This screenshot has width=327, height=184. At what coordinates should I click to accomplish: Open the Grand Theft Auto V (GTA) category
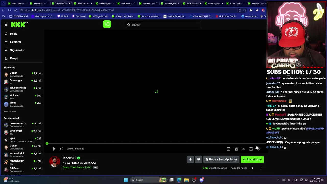(77, 167)
